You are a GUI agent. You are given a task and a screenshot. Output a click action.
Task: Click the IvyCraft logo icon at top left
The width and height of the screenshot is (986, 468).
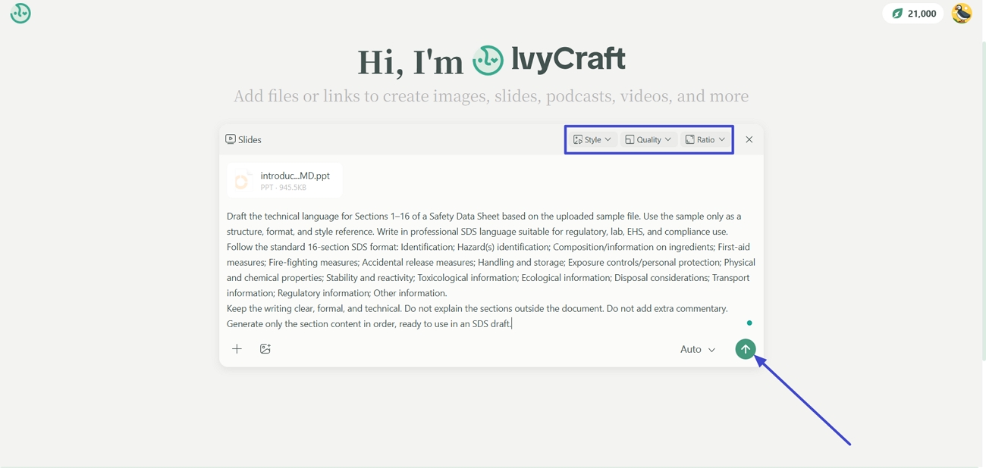[20, 14]
